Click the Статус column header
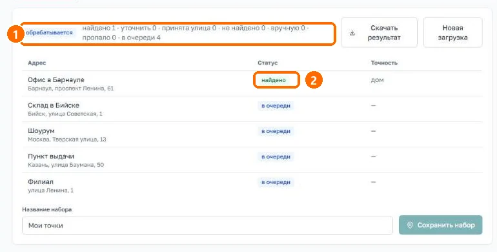This screenshot has height=252, width=497. (267, 63)
